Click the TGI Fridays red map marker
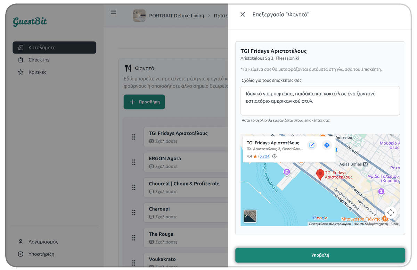 (320, 174)
